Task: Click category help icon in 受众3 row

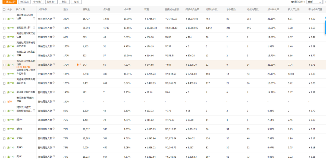Action: click(54, 147)
